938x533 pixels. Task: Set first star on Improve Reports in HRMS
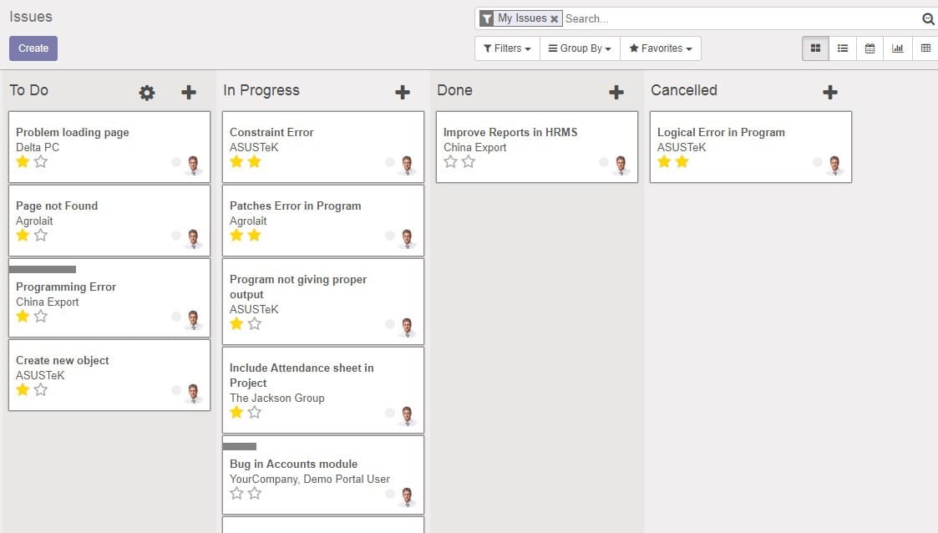click(450, 161)
